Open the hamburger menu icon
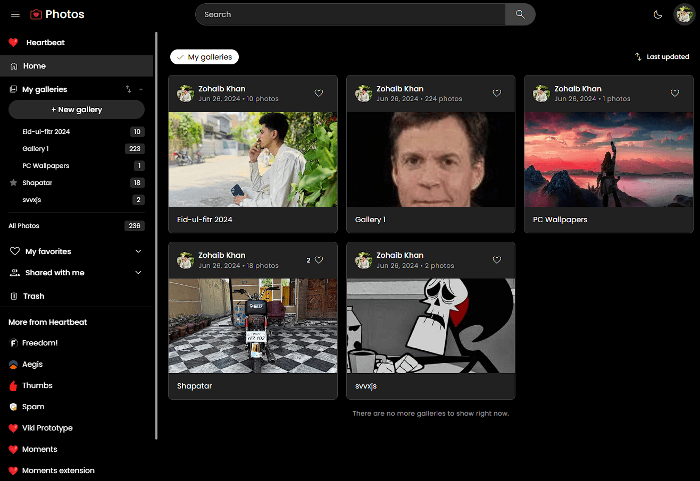Screen dimensions: 700x481 click(x=15, y=14)
